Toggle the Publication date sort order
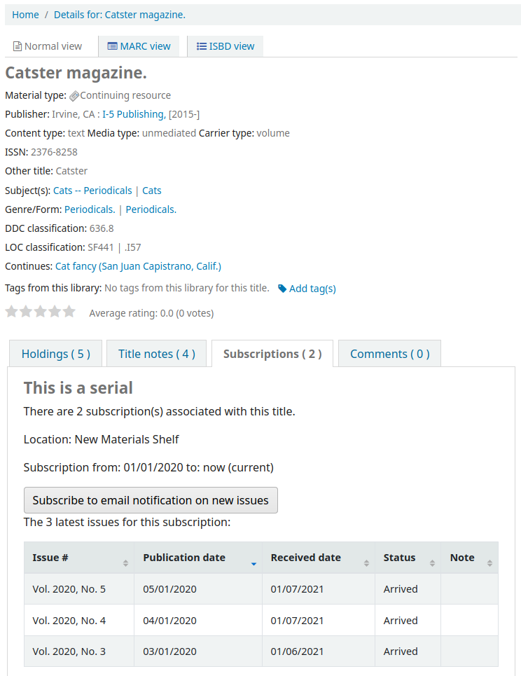This screenshot has height=676, width=521. pyautogui.click(x=183, y=557)
